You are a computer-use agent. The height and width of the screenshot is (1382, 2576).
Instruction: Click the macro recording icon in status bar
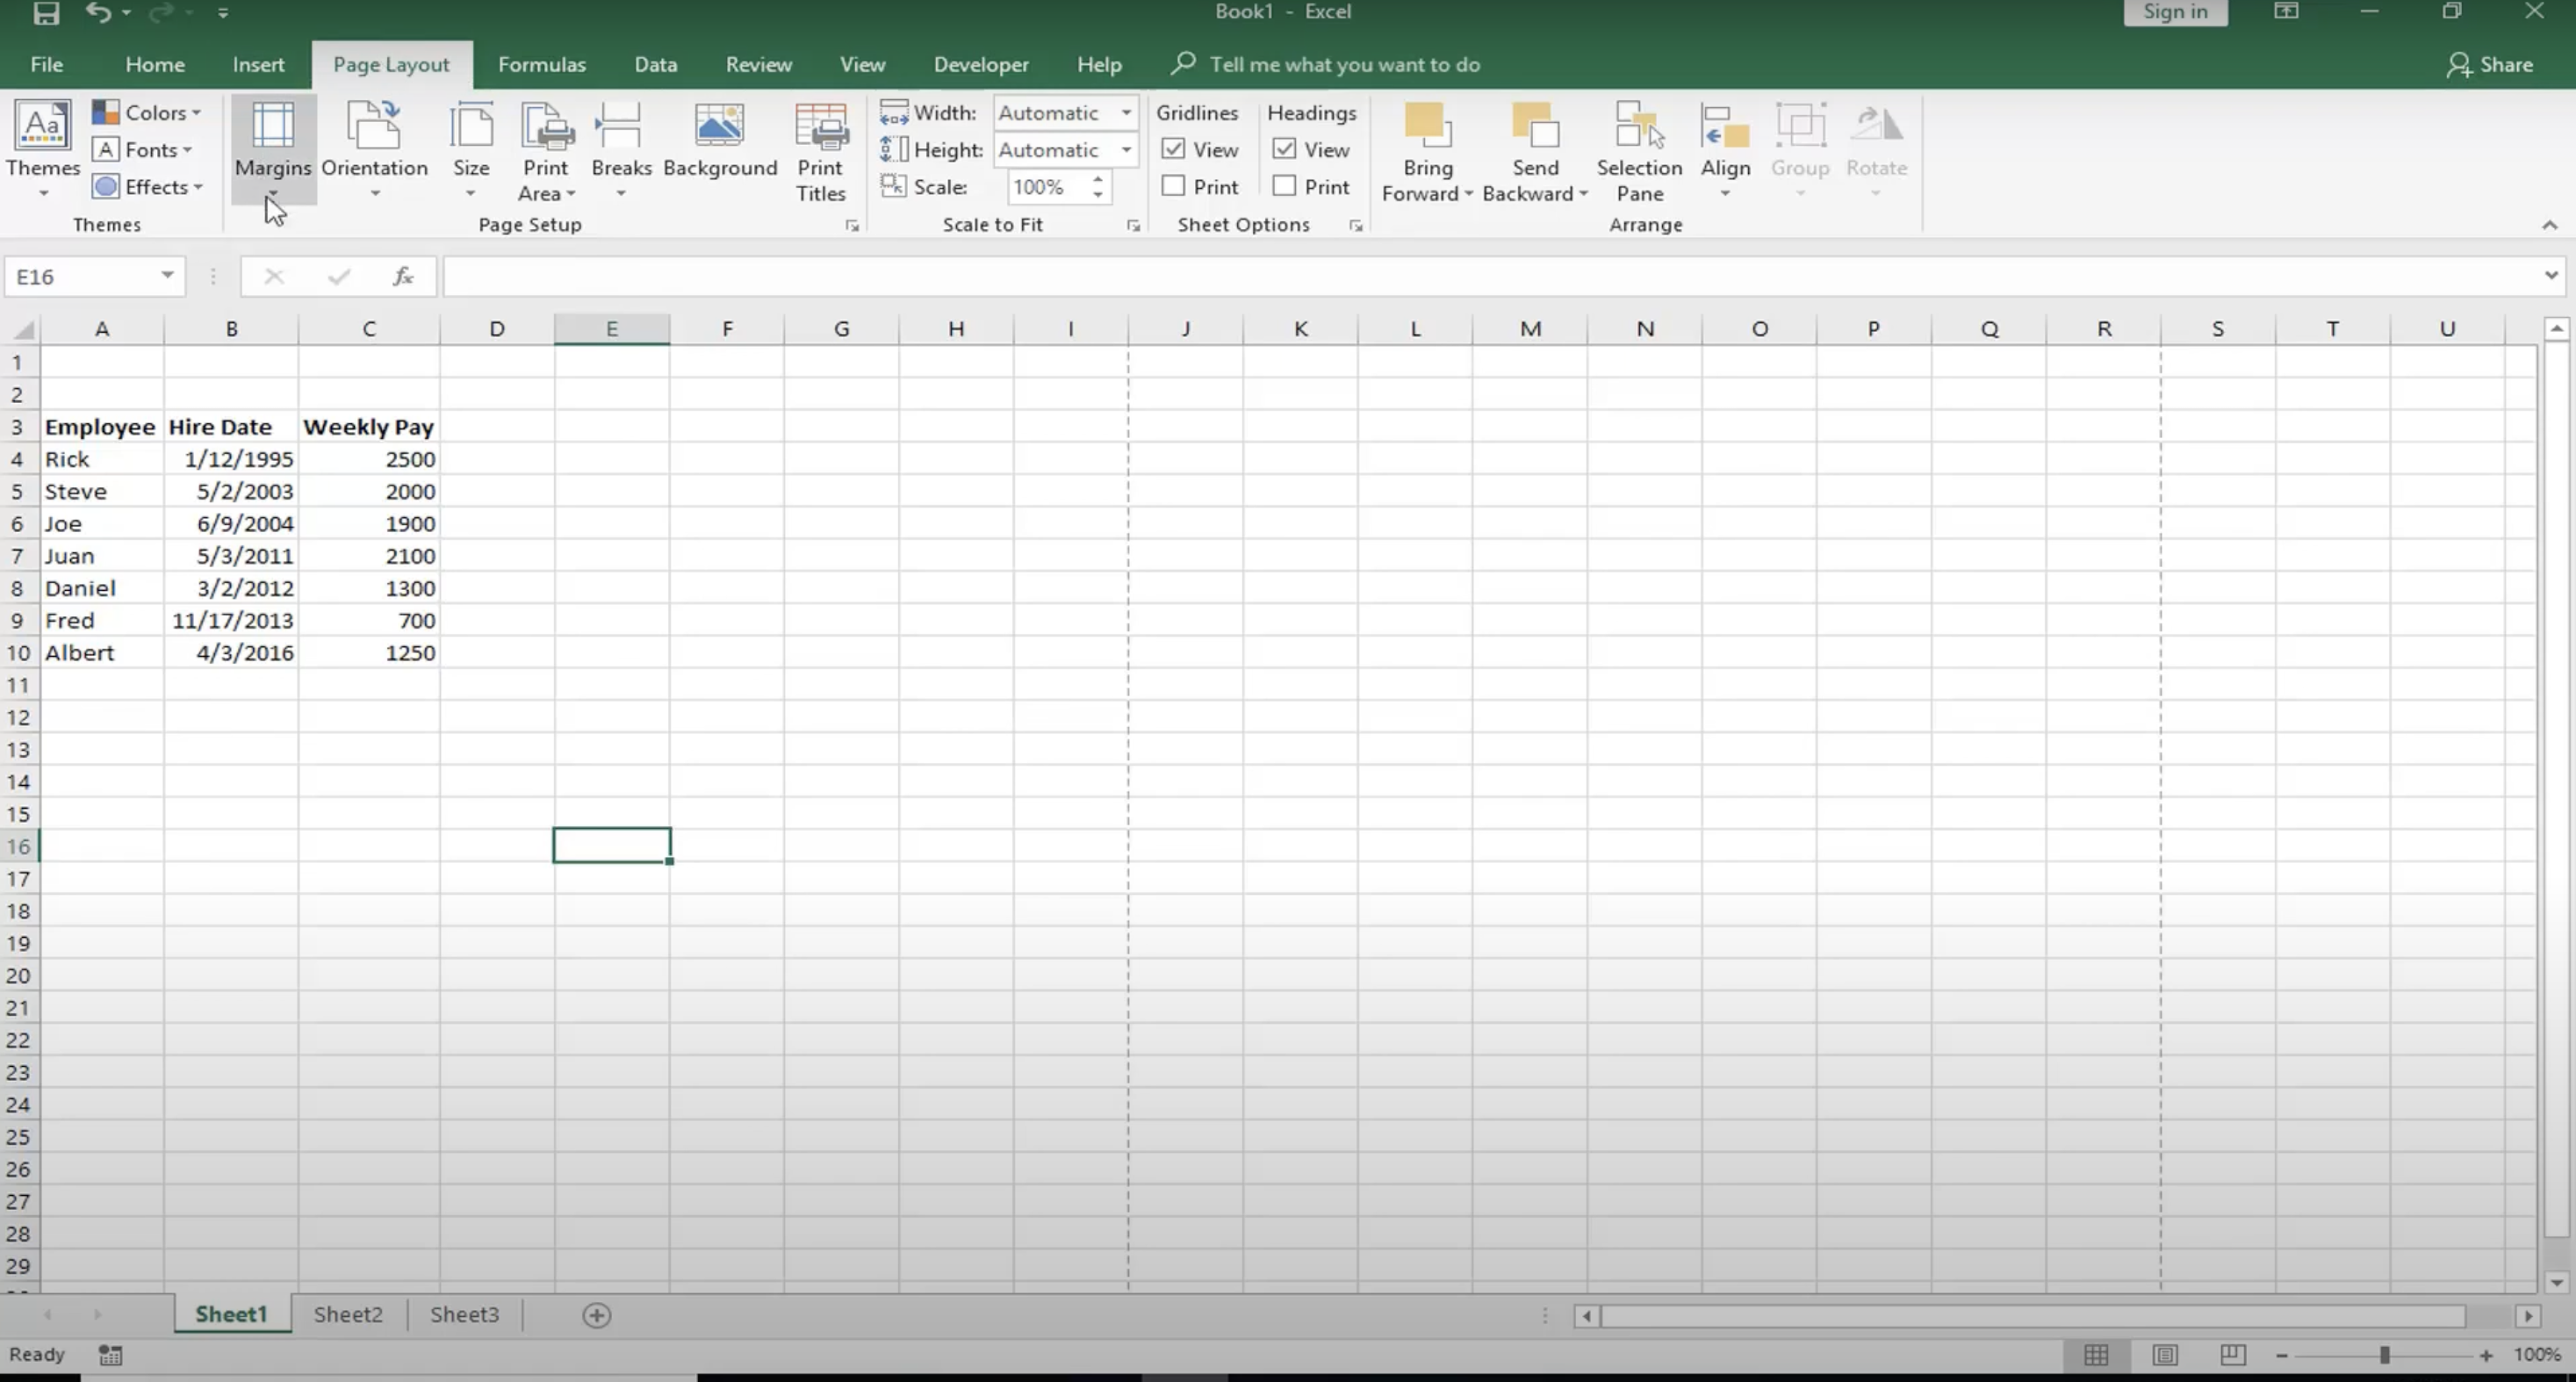(x=110, y=1355)
